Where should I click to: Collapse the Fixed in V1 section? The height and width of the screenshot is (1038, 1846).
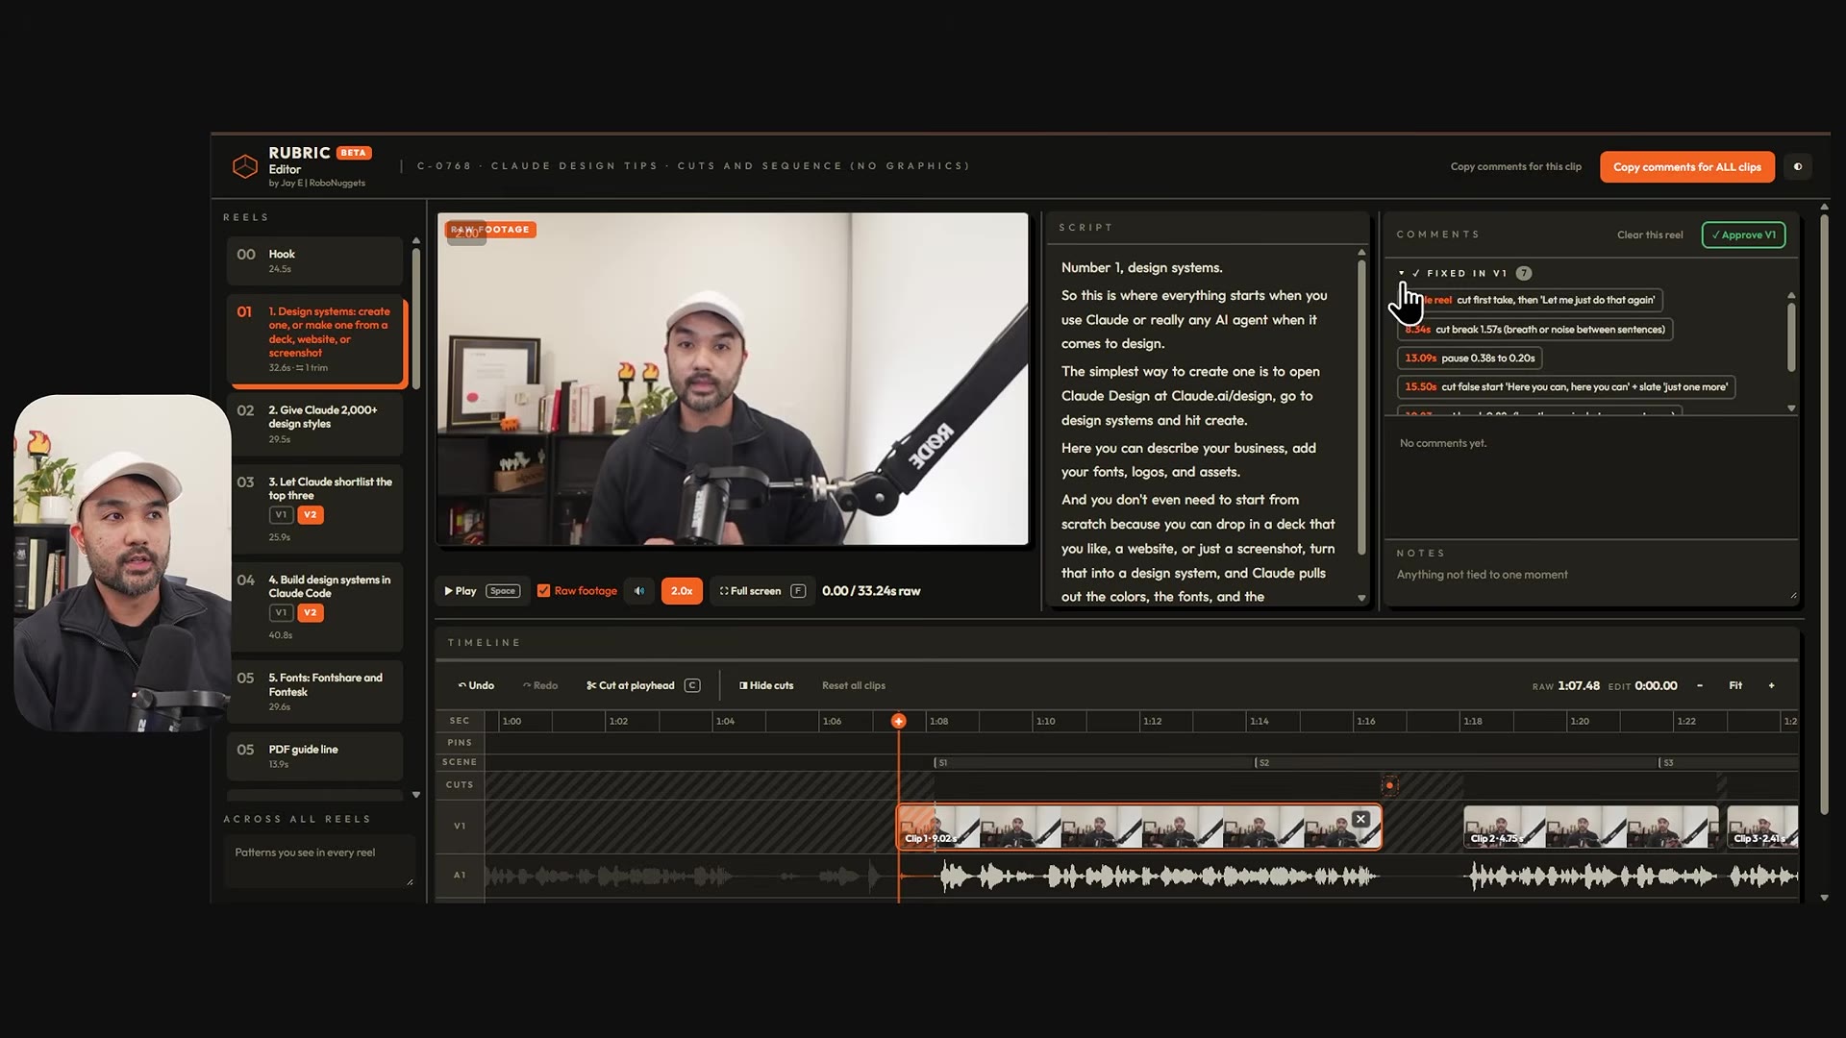tap(1401, 273)
